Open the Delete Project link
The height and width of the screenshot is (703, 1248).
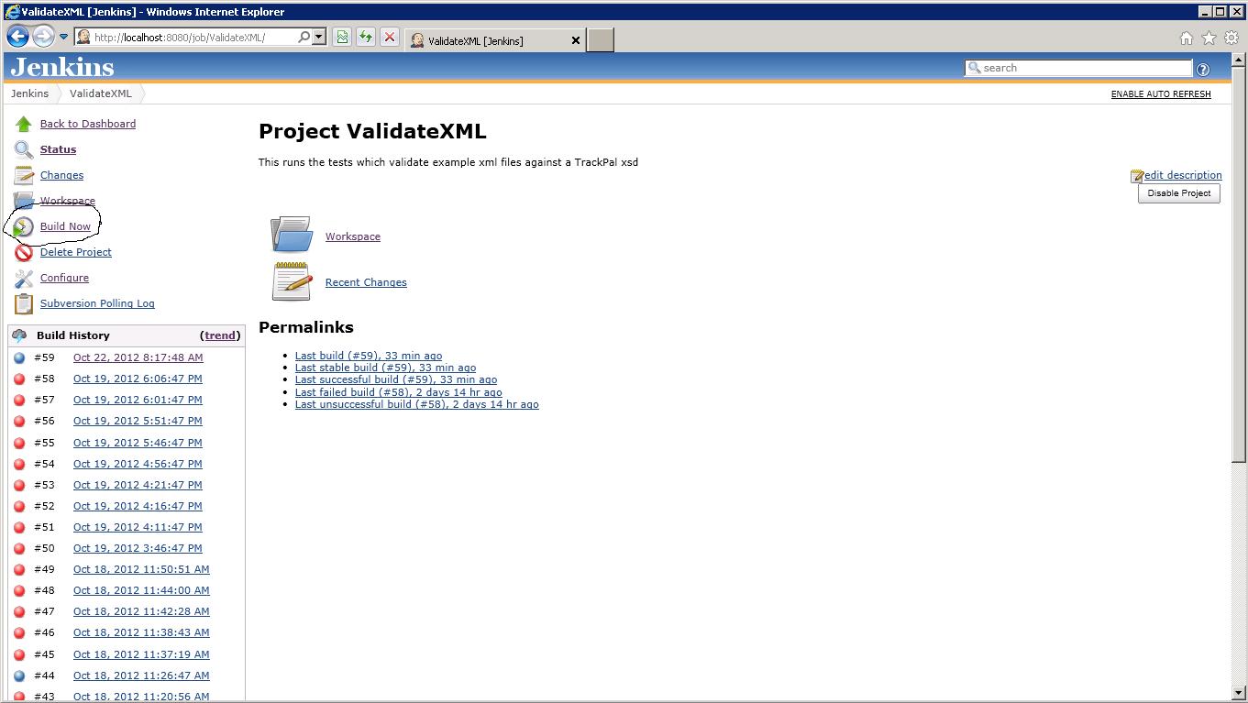click(76, 252)
